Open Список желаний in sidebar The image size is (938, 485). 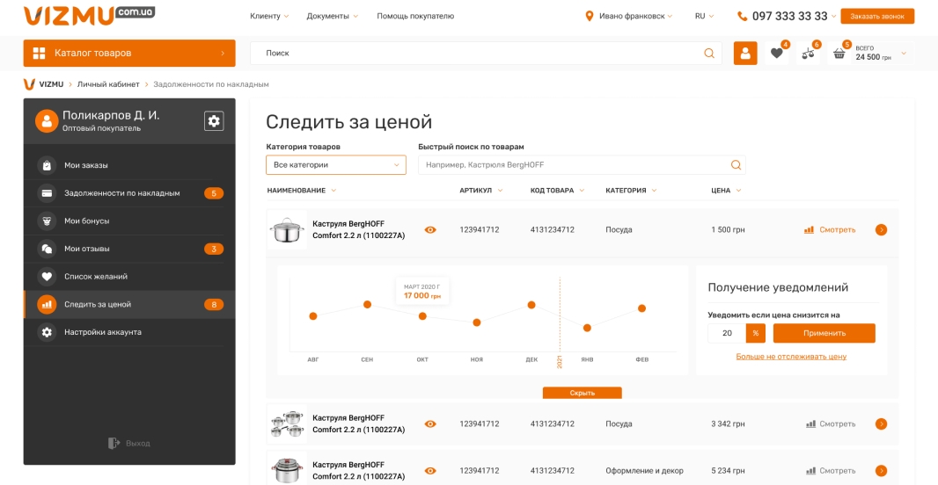(129, 277)
